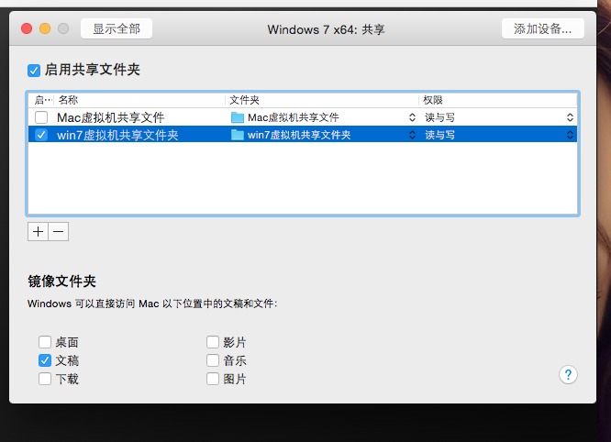Click the 文件夹 column header
This screenshot has height=442, width=611.
(322, 100)
